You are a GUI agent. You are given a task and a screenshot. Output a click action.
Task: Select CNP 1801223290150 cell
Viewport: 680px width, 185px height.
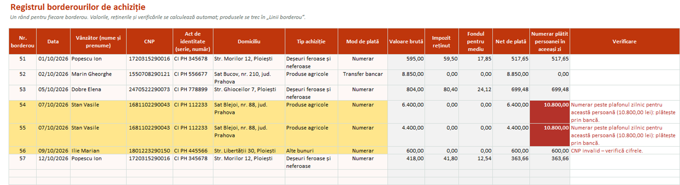(149, 151)
